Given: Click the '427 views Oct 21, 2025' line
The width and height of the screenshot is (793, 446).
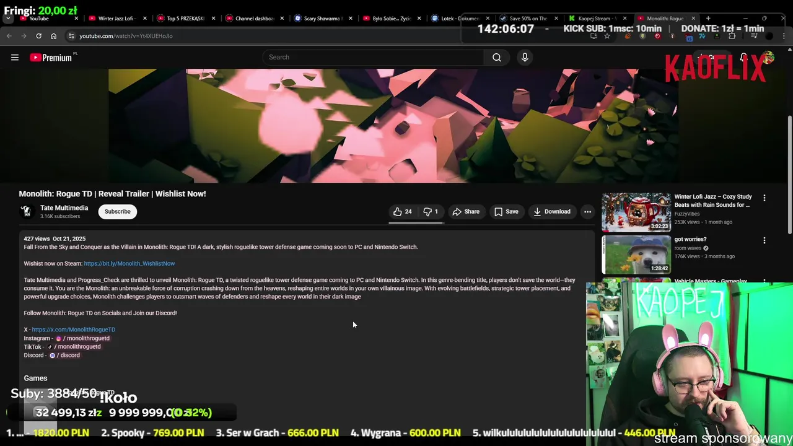Looking at the screenshot, I should [55, 238].
